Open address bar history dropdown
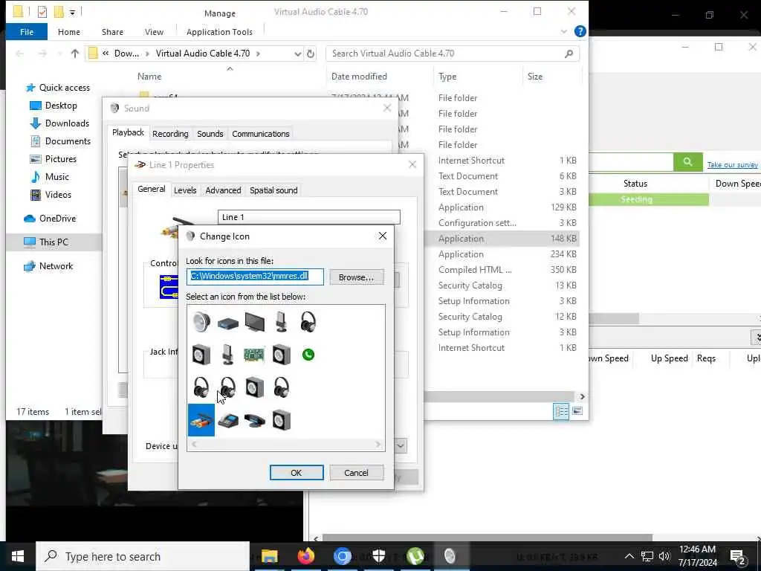Image resolution: width=761 pixels, height=571 pixels. point(297,54)
